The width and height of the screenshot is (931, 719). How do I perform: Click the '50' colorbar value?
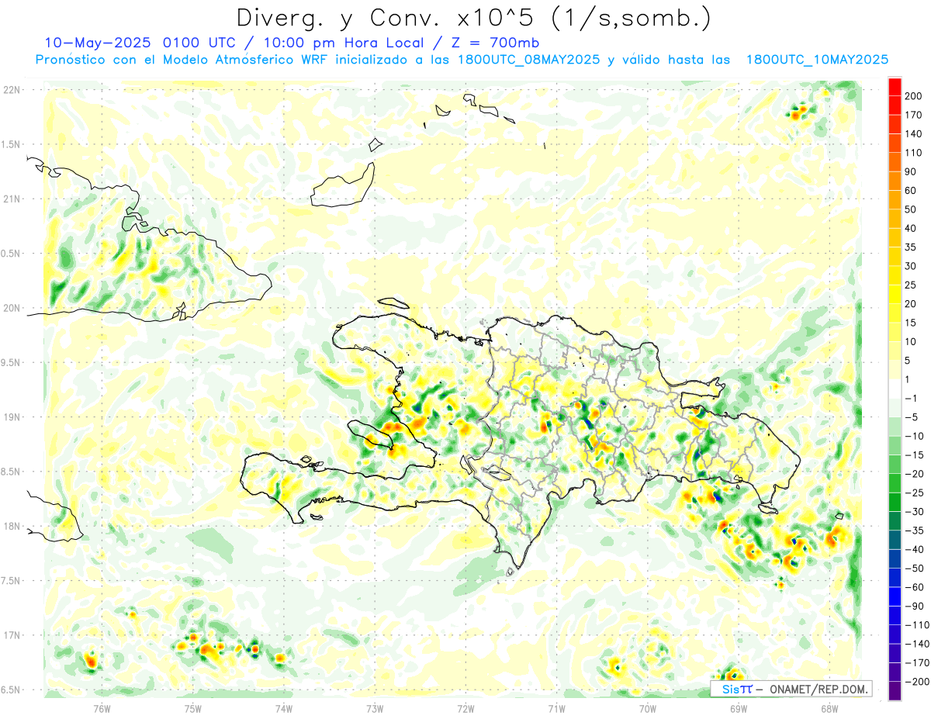(x=912, y=209)
